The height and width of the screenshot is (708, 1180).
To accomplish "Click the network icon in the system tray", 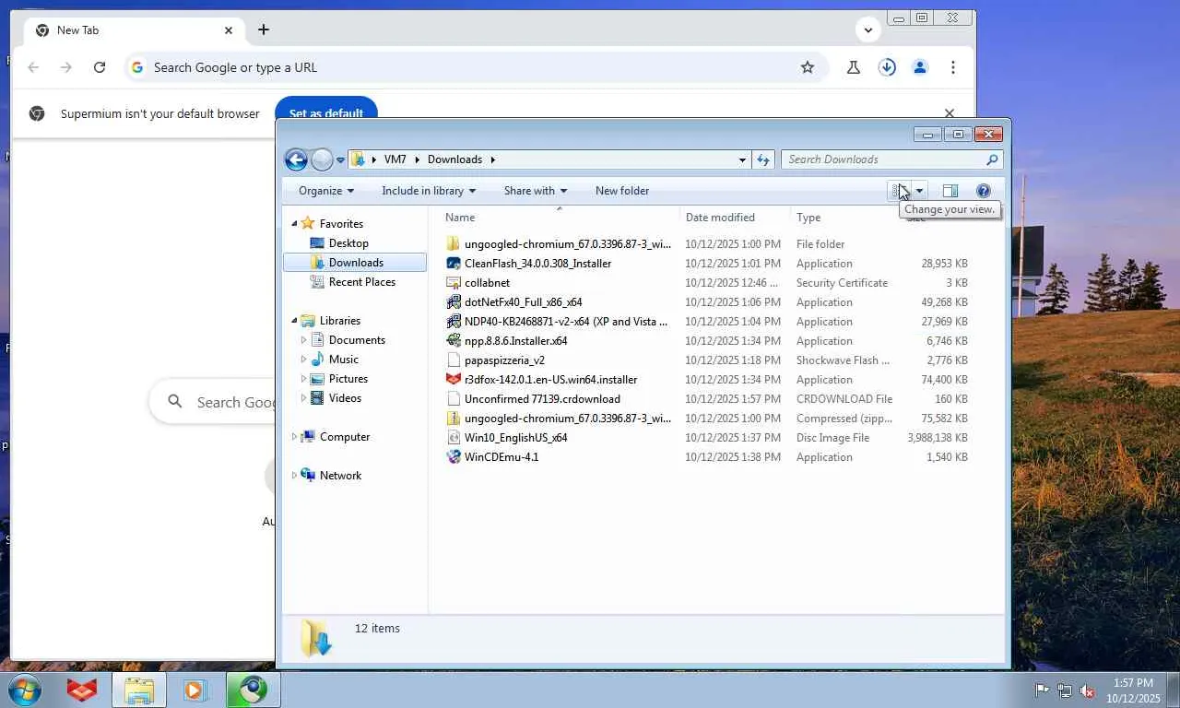I will [x=1065, y=690].
